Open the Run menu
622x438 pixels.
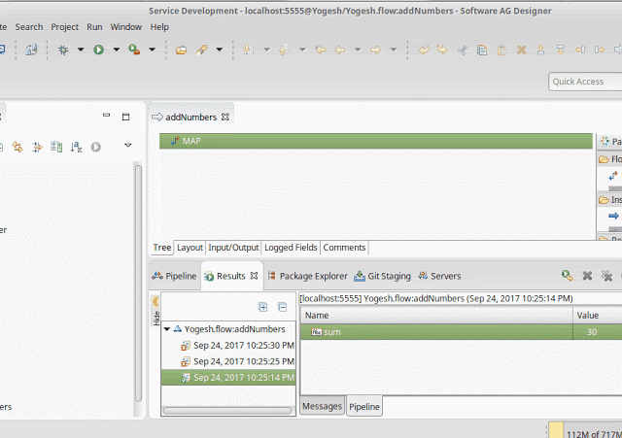point(94,27)
